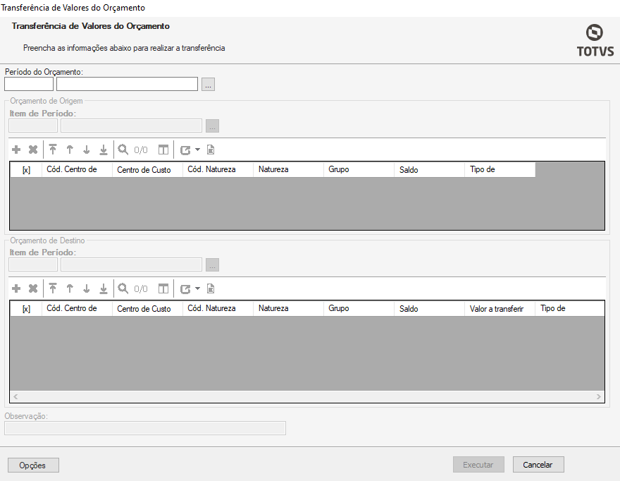This screenshot has height=481, width=620.
Task: Click the delete (X) icon in the Destino toolbar
Action: coord(32,288)
